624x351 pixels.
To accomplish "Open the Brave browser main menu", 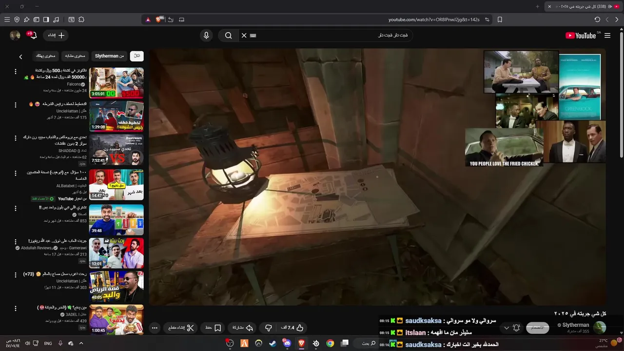I will tap(7, 19).
